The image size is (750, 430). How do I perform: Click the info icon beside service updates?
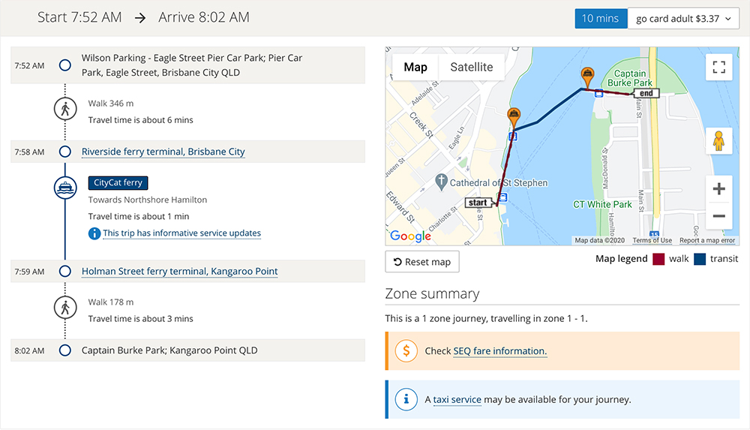94,233
